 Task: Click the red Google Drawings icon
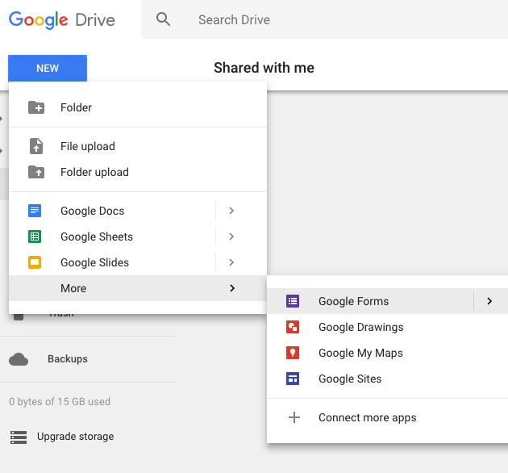point(293,327)
